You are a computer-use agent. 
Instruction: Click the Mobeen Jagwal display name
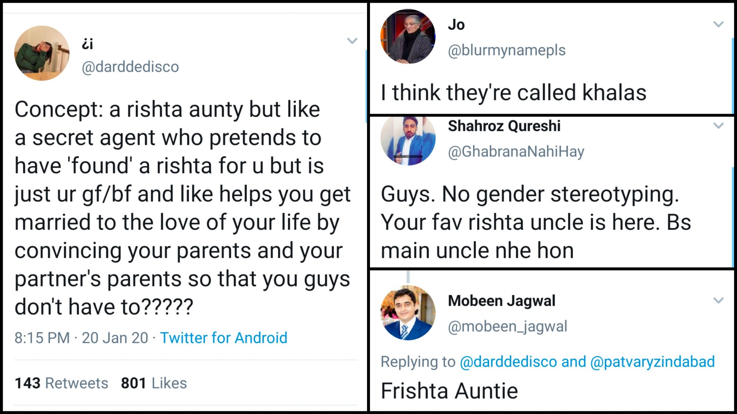point(502,301)
